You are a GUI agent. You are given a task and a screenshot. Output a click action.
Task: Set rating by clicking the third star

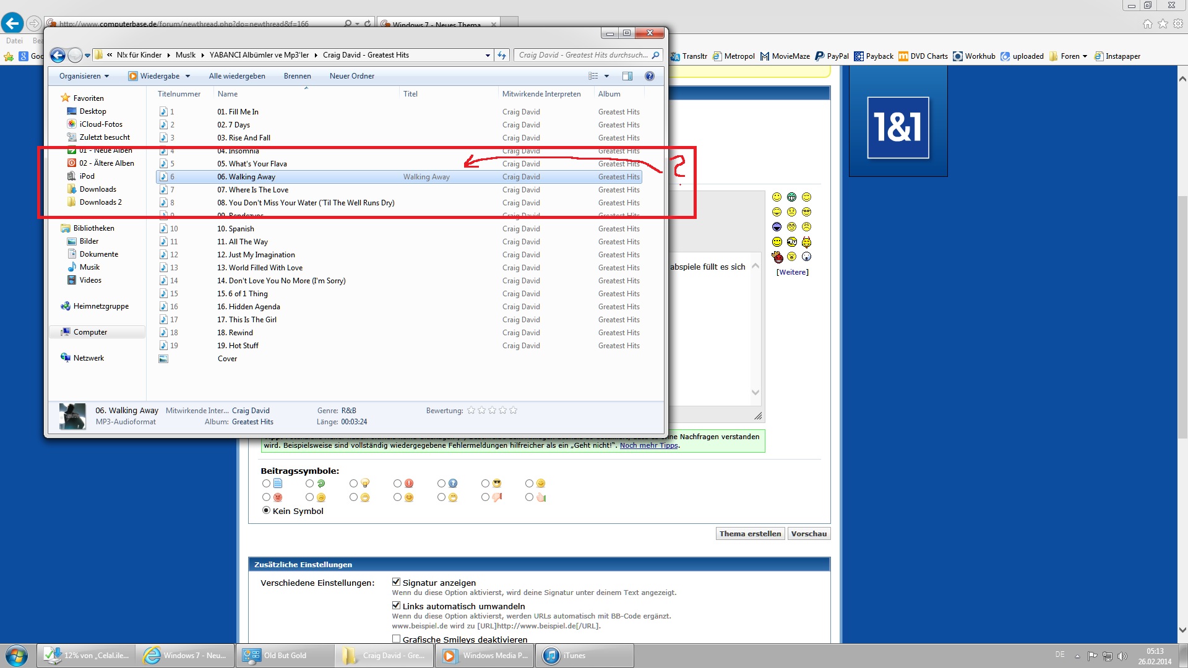tap(492, 410)
